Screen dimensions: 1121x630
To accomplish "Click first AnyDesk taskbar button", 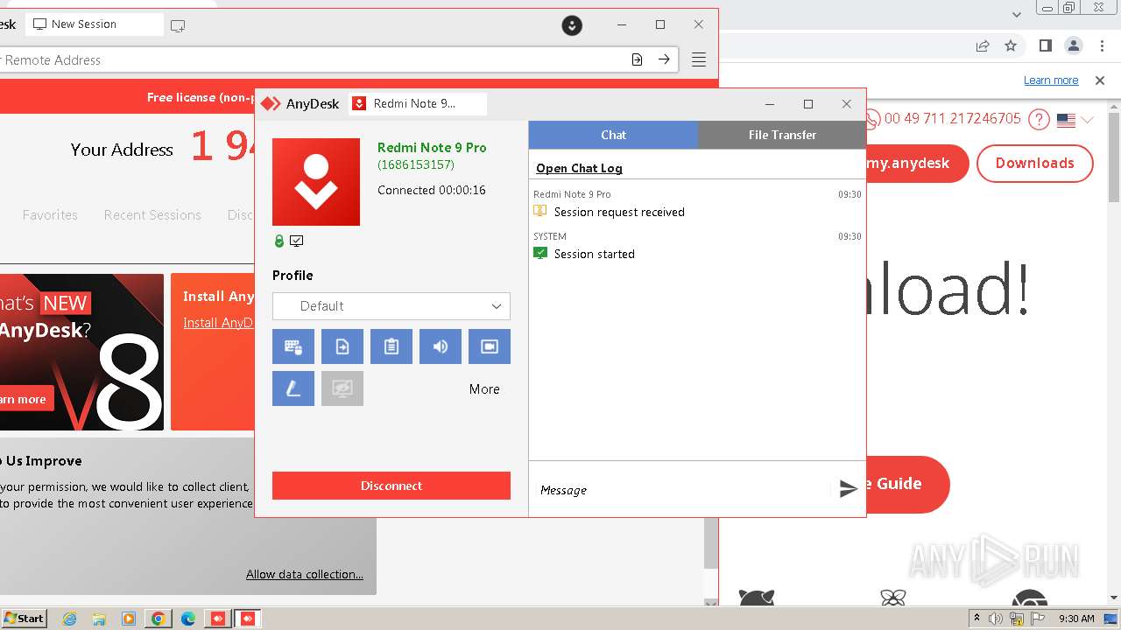I will (218, 619).
